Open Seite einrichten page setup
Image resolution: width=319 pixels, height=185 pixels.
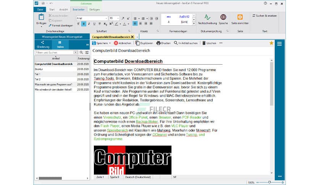(x=240, y=19)
